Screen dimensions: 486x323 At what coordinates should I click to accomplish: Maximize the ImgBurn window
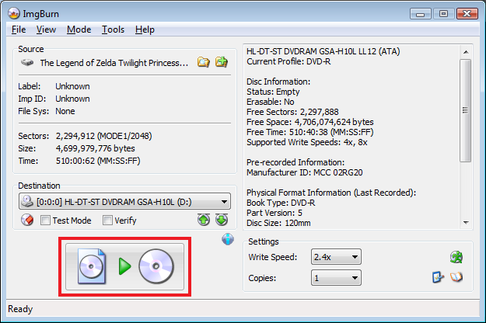coord(443,14)
